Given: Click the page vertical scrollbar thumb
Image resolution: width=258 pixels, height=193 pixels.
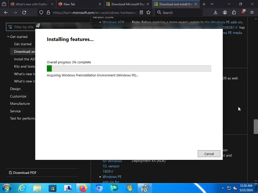Looking at the screenshot, I should [x=256, y=127].
